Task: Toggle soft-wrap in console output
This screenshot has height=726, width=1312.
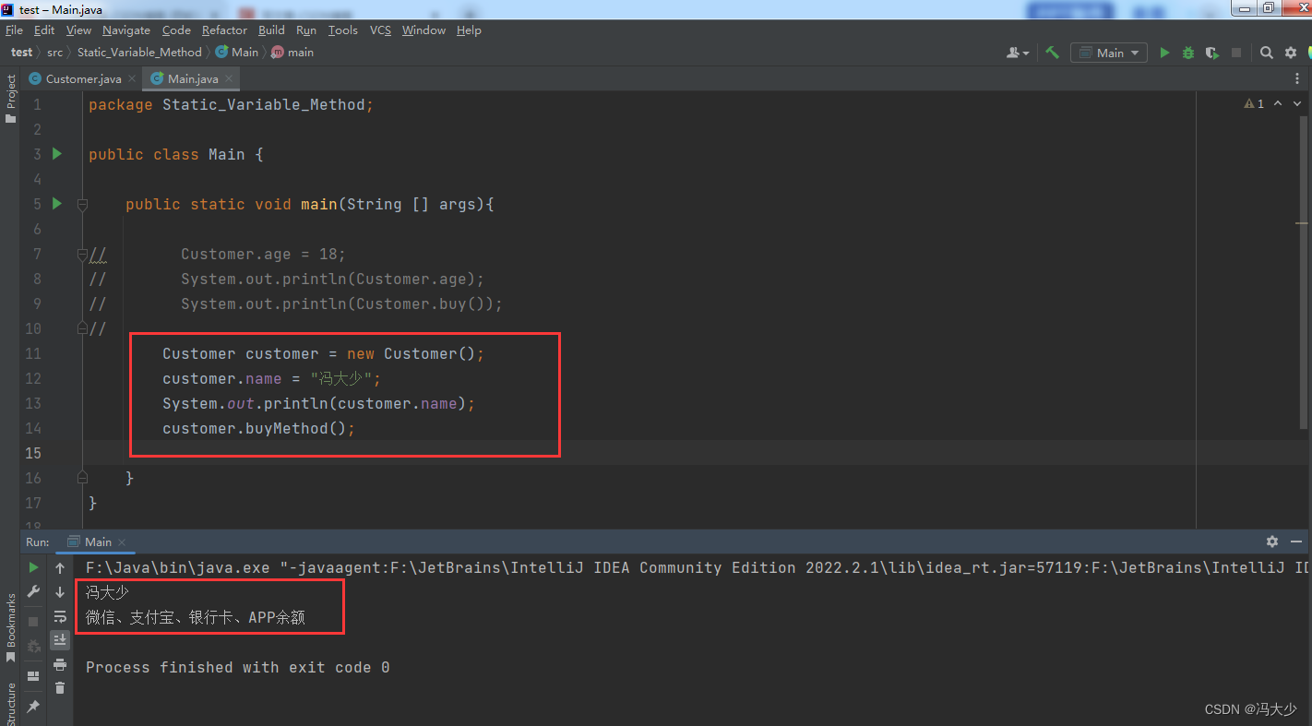Action: click(x=60, y=616)
